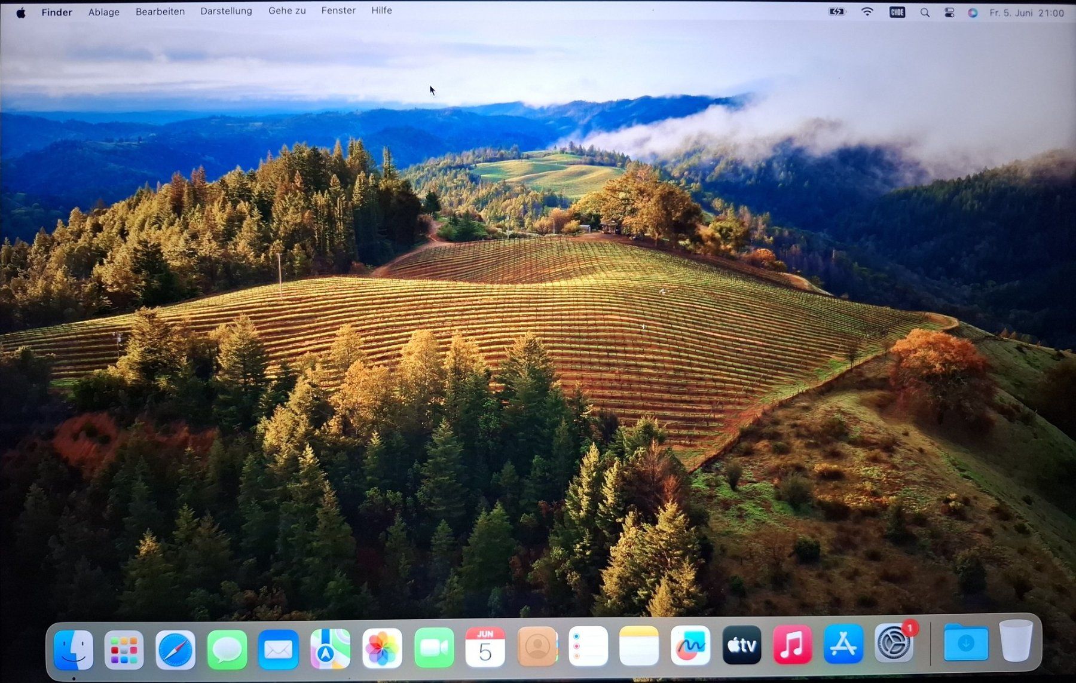Open Finder from the Dock

(73, 650)
